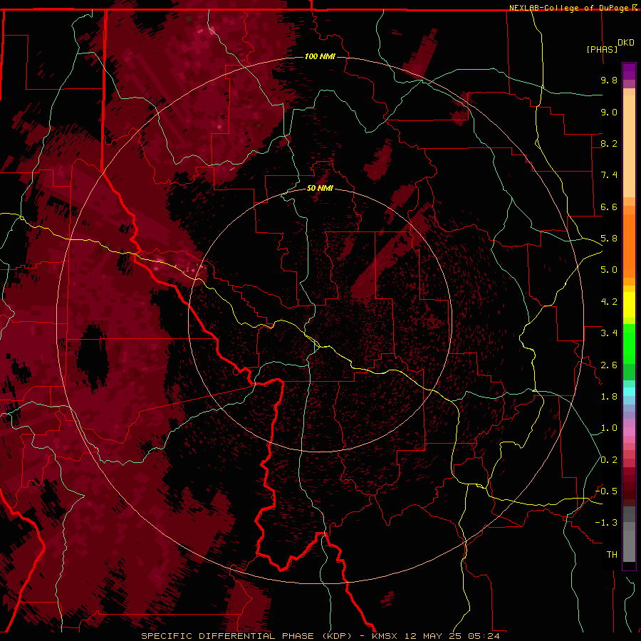
Task: Click the 50 NMI range ring label
Action: tap(320, 188)
